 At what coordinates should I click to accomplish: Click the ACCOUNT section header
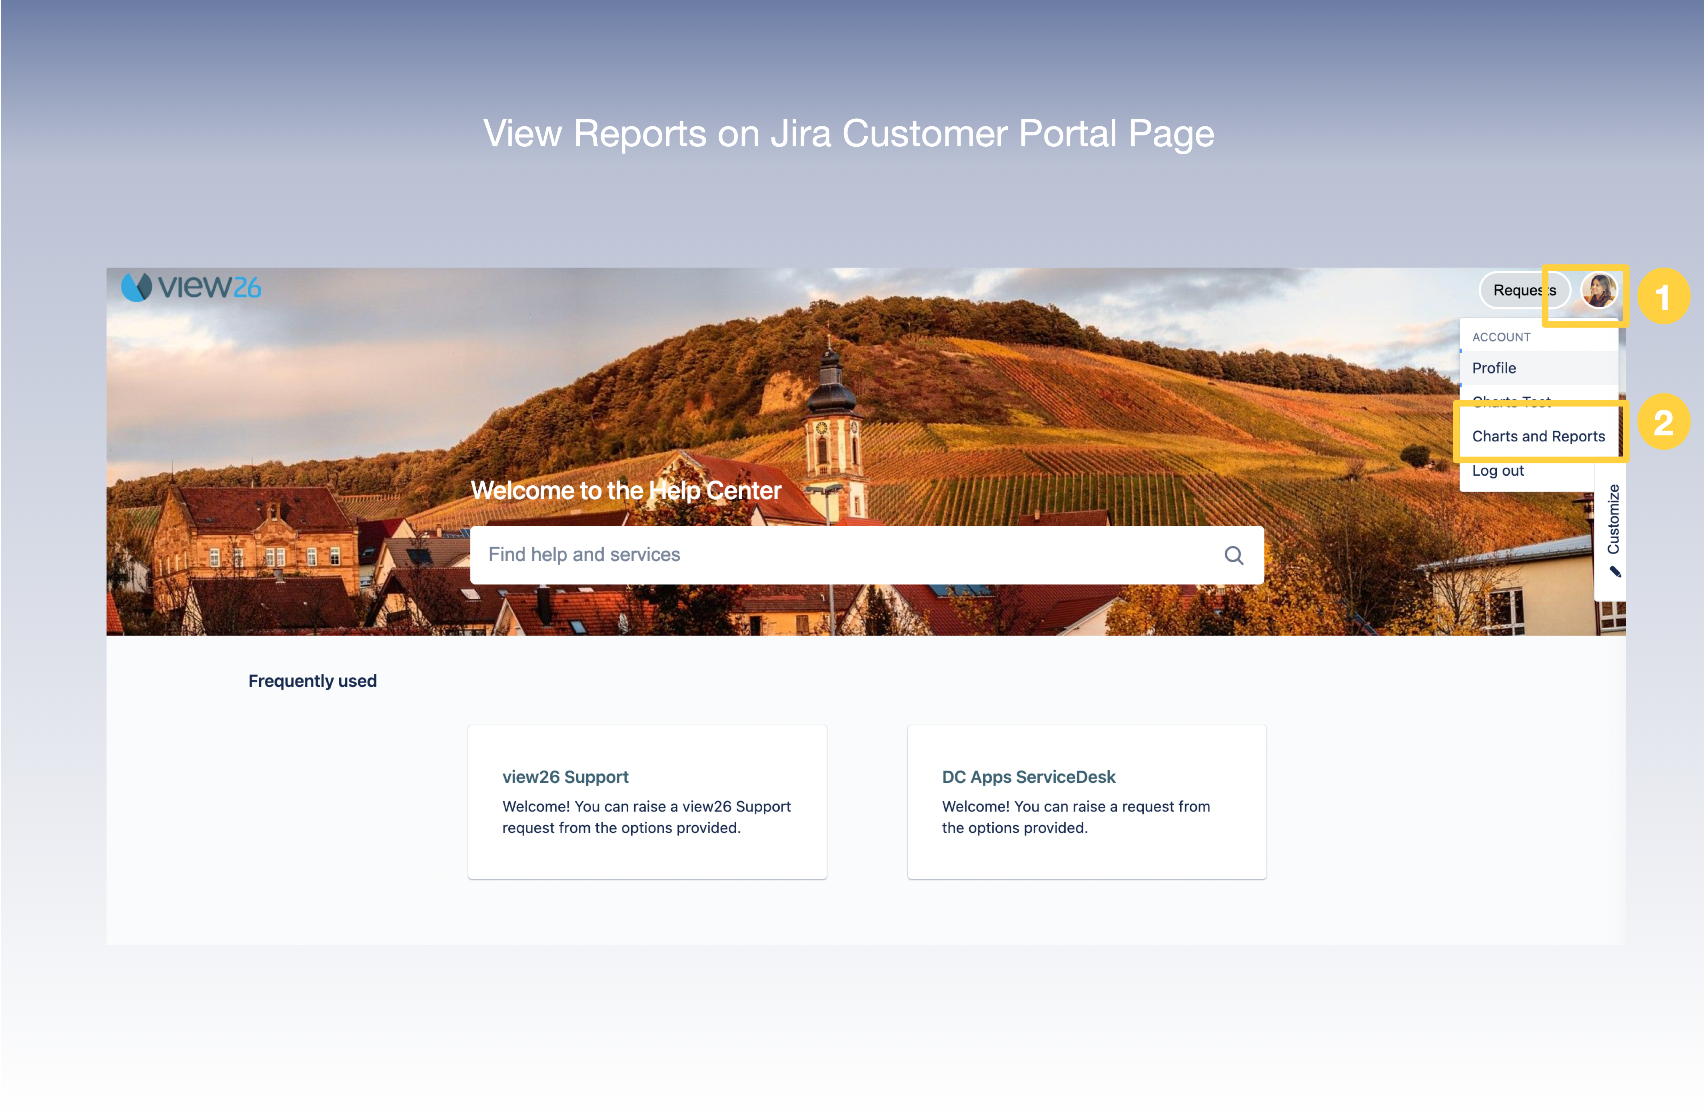click(1501, 337)
